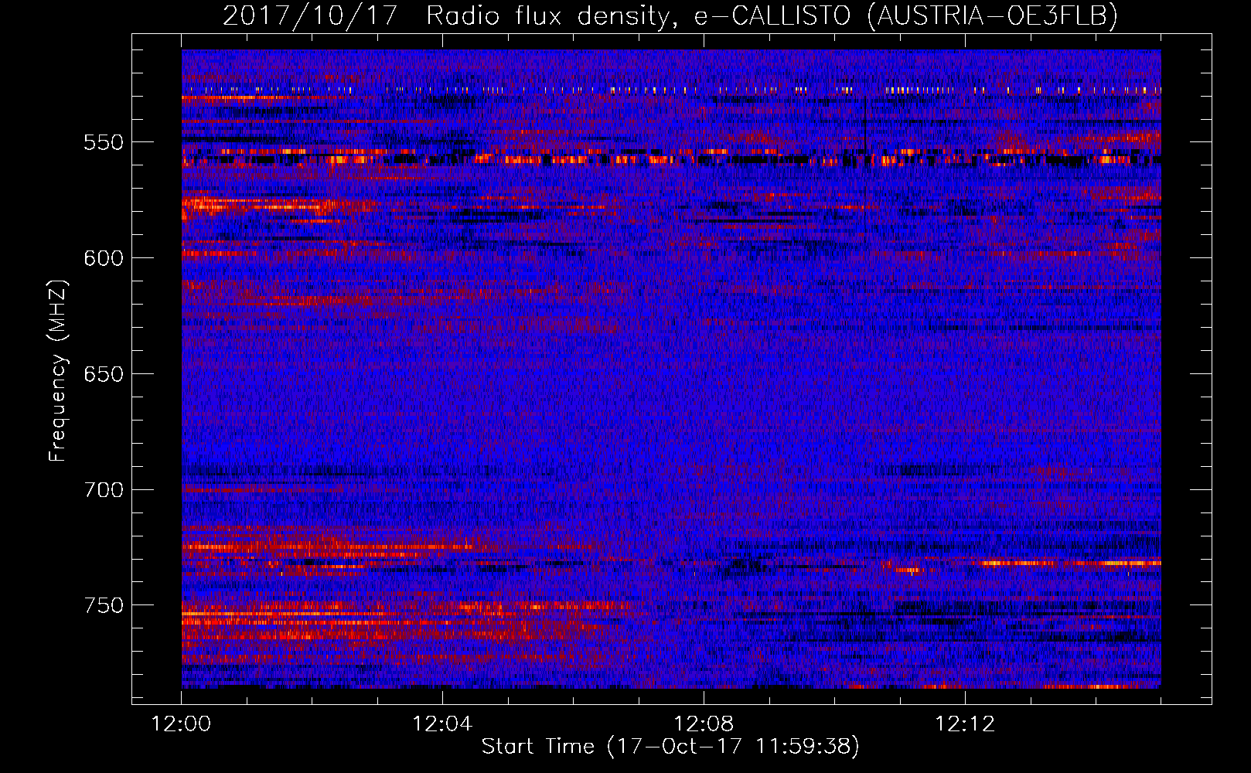Click the '650' frequency tick label
The width and height of the screenshot is (1251, 773).
(x=104, y=374)
